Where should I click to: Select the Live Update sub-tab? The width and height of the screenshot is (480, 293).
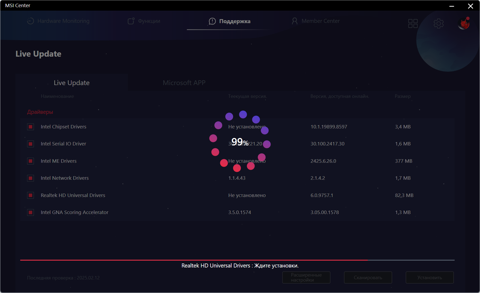tap(72, 83)
